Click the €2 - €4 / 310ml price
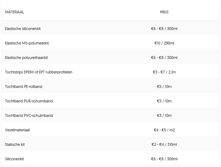The image size is (221, 167). 164,144
